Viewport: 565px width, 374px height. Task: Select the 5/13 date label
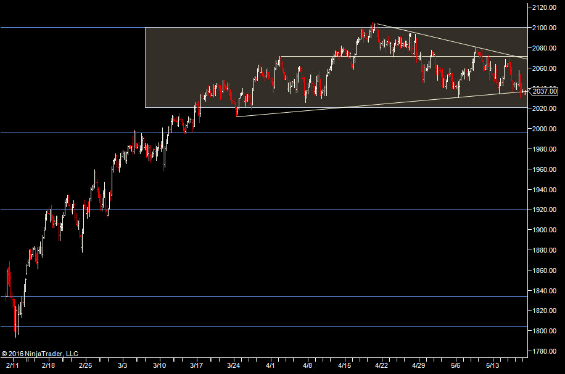pos(493,366)
